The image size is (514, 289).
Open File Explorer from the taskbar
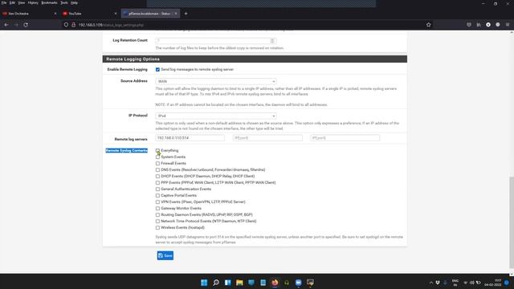(x=239, y=283)
